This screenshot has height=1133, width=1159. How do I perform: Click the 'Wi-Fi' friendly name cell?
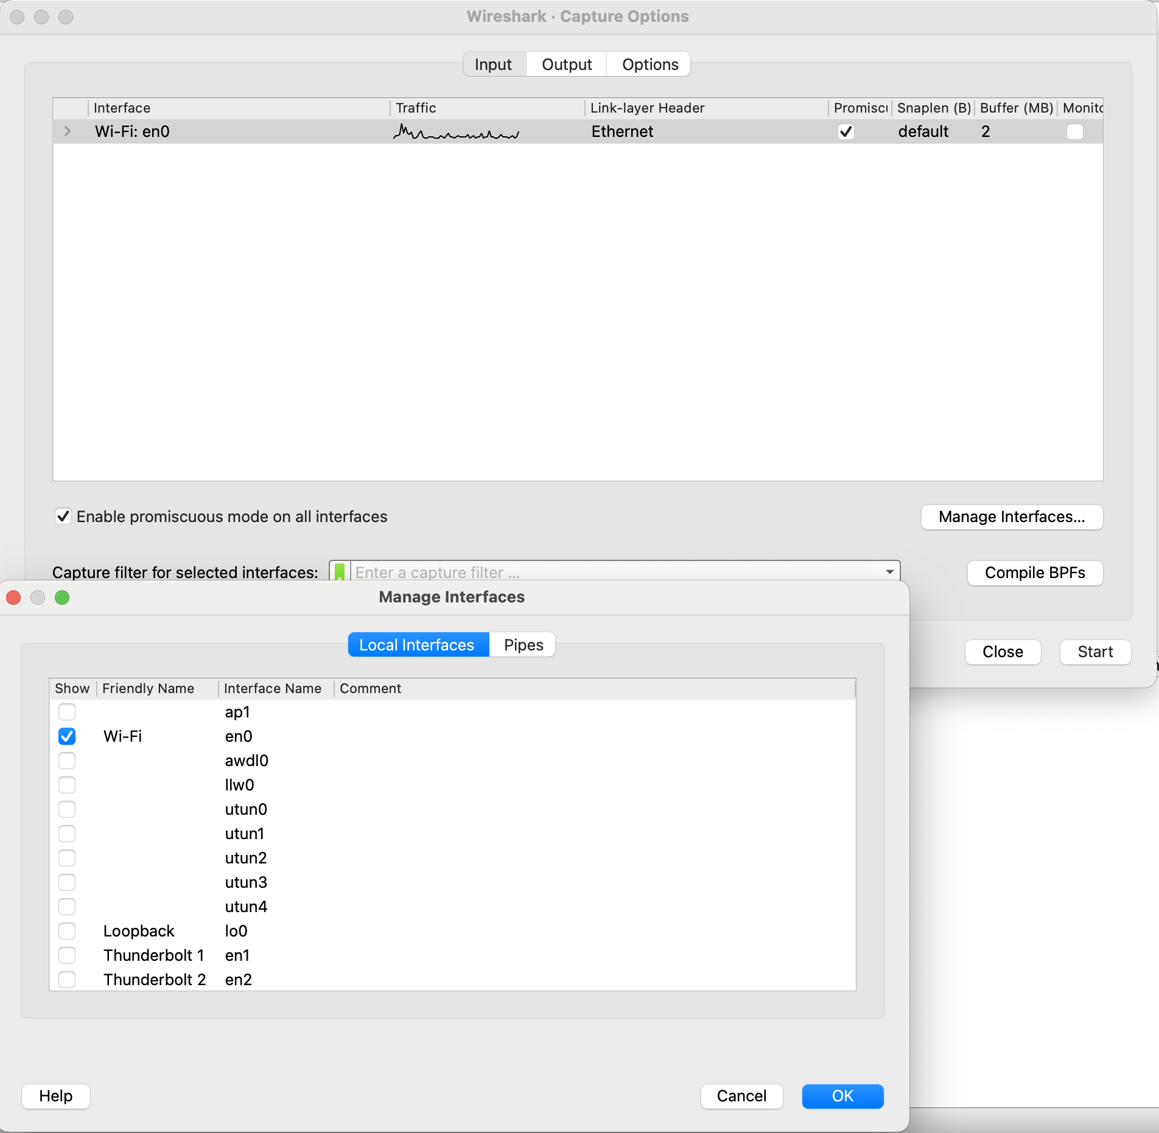(123, 737)
